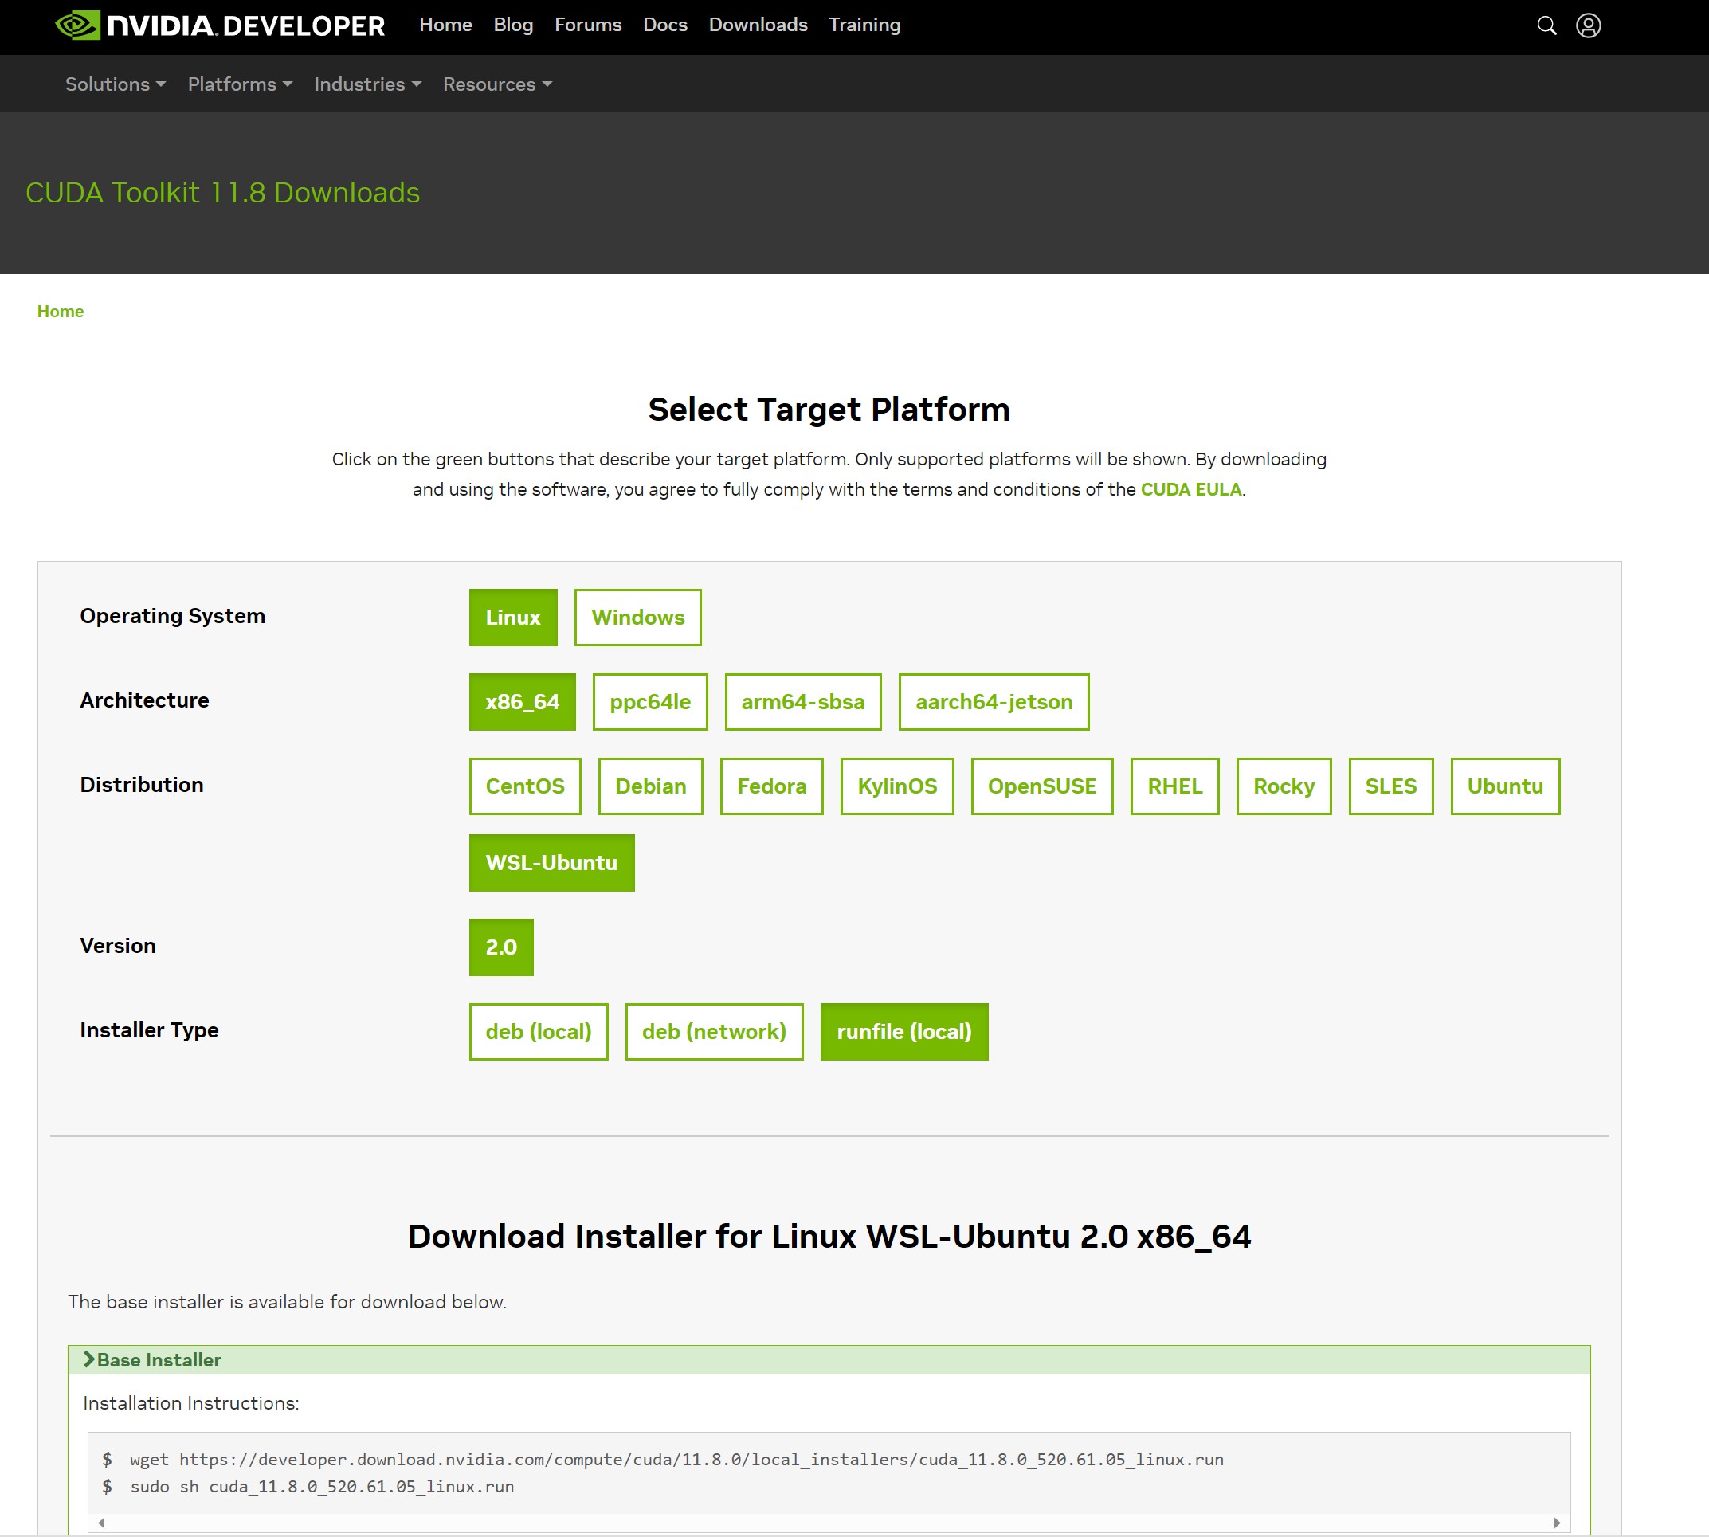
Task: Select Debian distribution
Action: (650, 786)
